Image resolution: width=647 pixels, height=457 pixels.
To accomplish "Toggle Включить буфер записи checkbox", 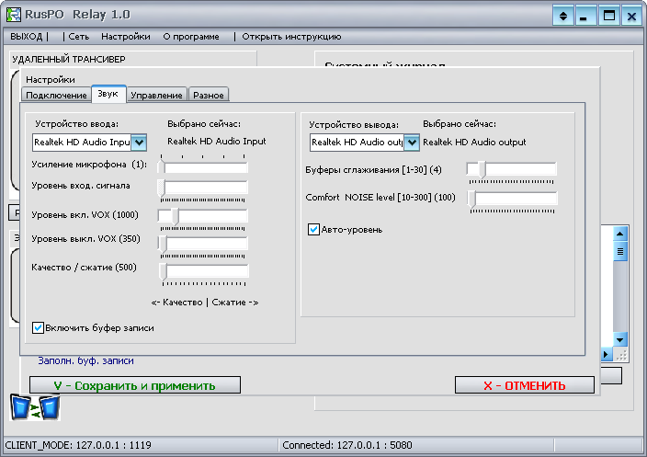I will point(39,327).
